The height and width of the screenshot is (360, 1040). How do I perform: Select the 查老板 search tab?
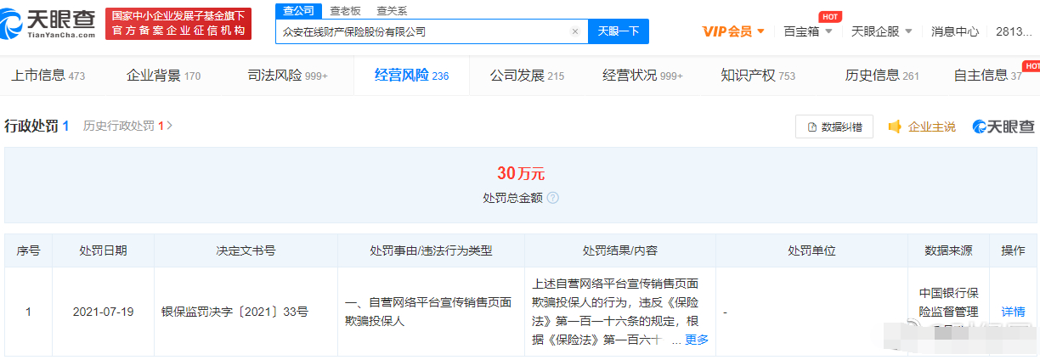(345, 10)
